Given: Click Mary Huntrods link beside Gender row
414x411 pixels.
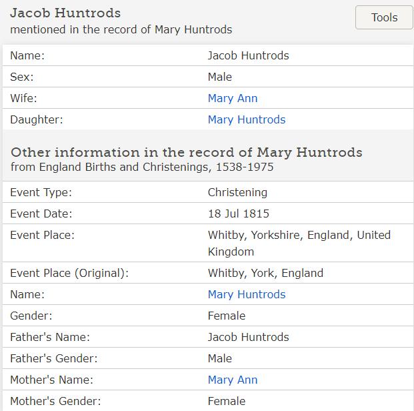Looking at the screenshot, I should pyautogui.click(x=246, y=294).
